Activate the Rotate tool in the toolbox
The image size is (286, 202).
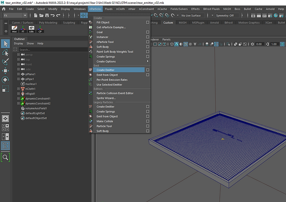tap(5, 80)
